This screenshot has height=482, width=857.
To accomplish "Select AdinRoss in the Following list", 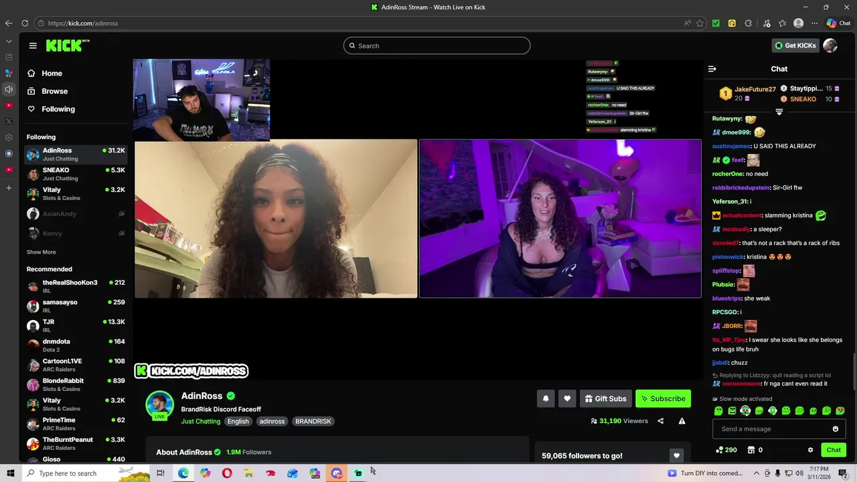I will (x=76, y=155).
